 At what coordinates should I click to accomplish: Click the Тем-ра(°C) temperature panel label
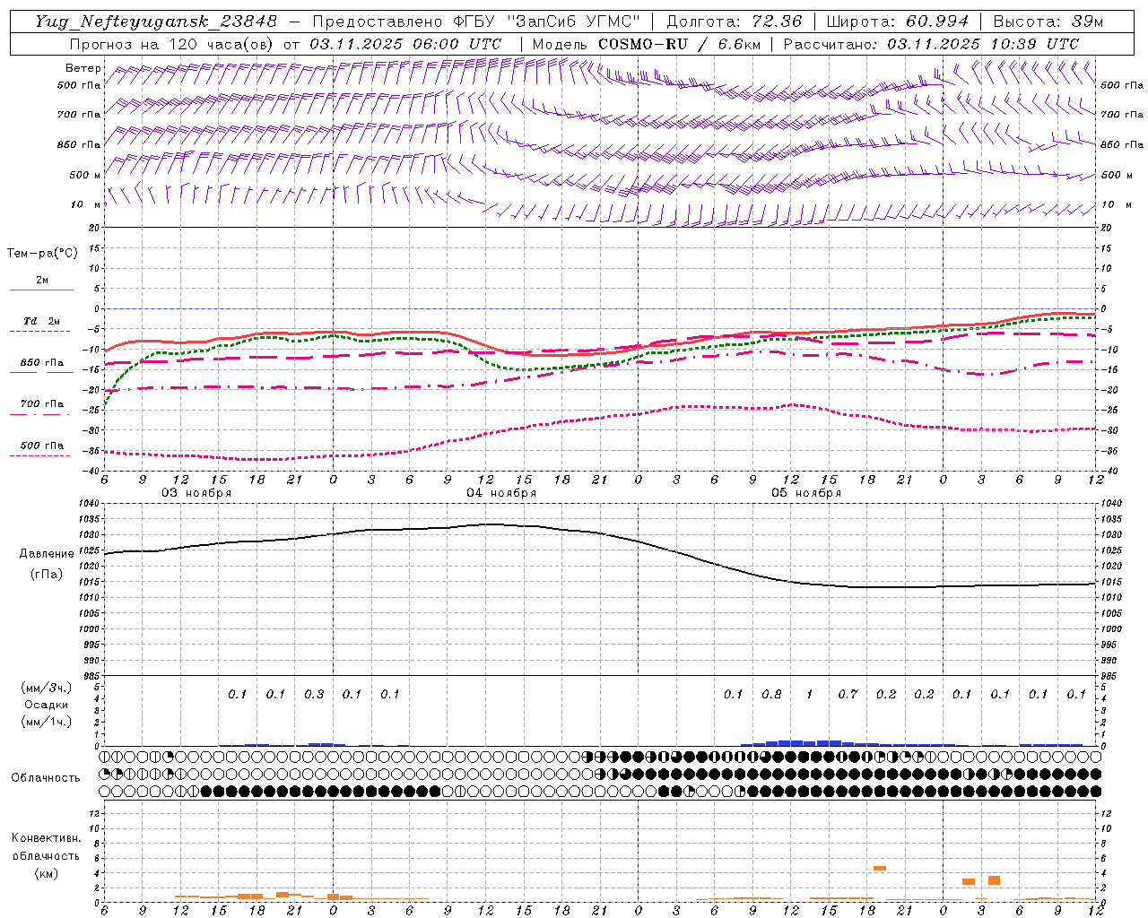[42, 253]
